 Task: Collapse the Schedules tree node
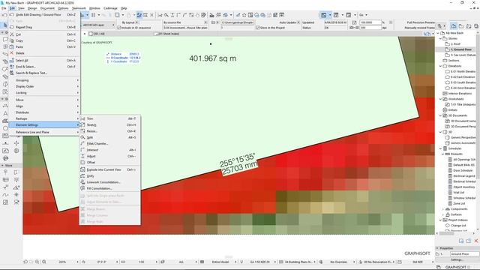[441, 148]
